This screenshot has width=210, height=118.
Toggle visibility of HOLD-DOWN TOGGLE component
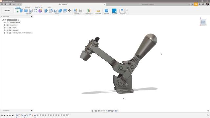point(8,33)
